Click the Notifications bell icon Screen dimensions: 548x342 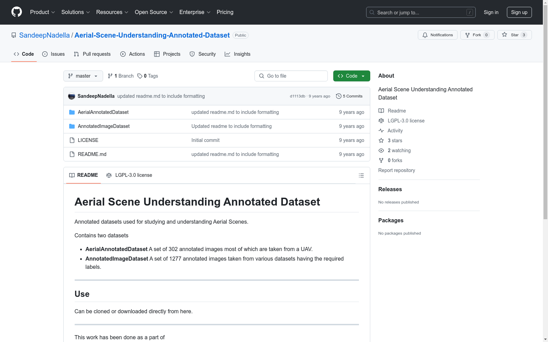[425, 35]
